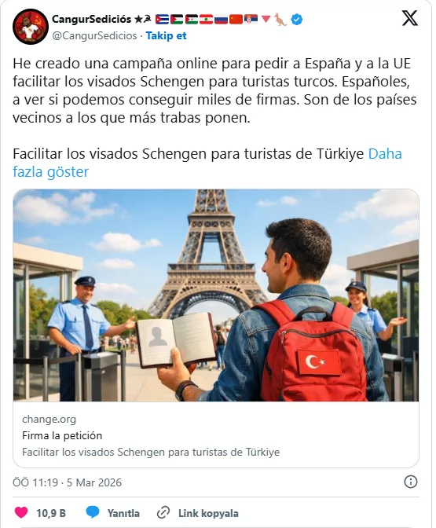Open the @CangurSedicios handle link
436x528 pixels.
[94, 35]
